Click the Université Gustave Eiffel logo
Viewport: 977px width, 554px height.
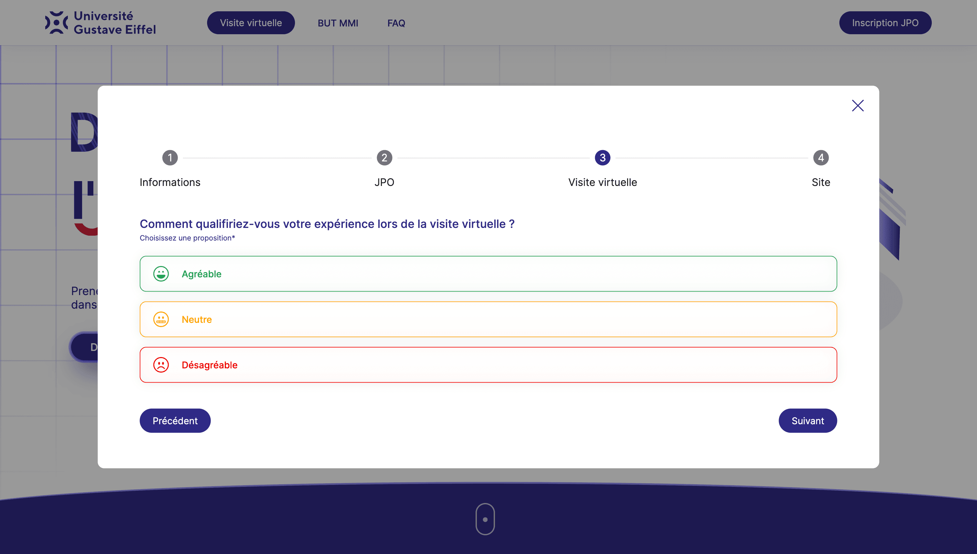(x=100, y=23)
